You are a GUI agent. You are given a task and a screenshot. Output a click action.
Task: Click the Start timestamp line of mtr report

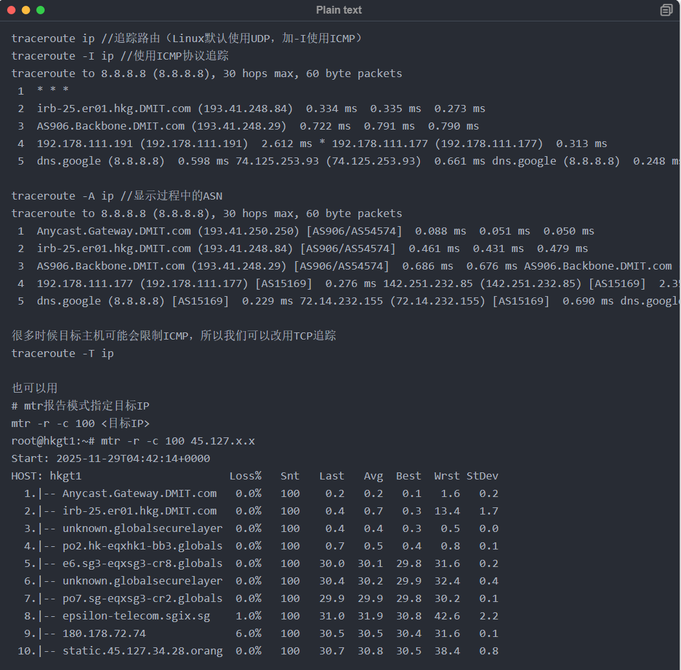coord(110,458)
